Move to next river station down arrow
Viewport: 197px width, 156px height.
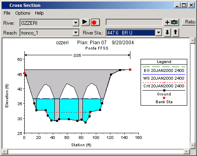pyautogui.click(x=167, y=32)
